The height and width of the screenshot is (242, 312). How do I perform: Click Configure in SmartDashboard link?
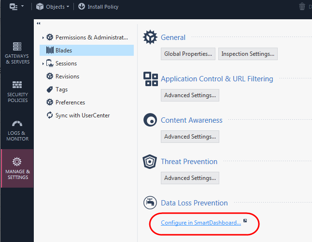tap(201, 223)
